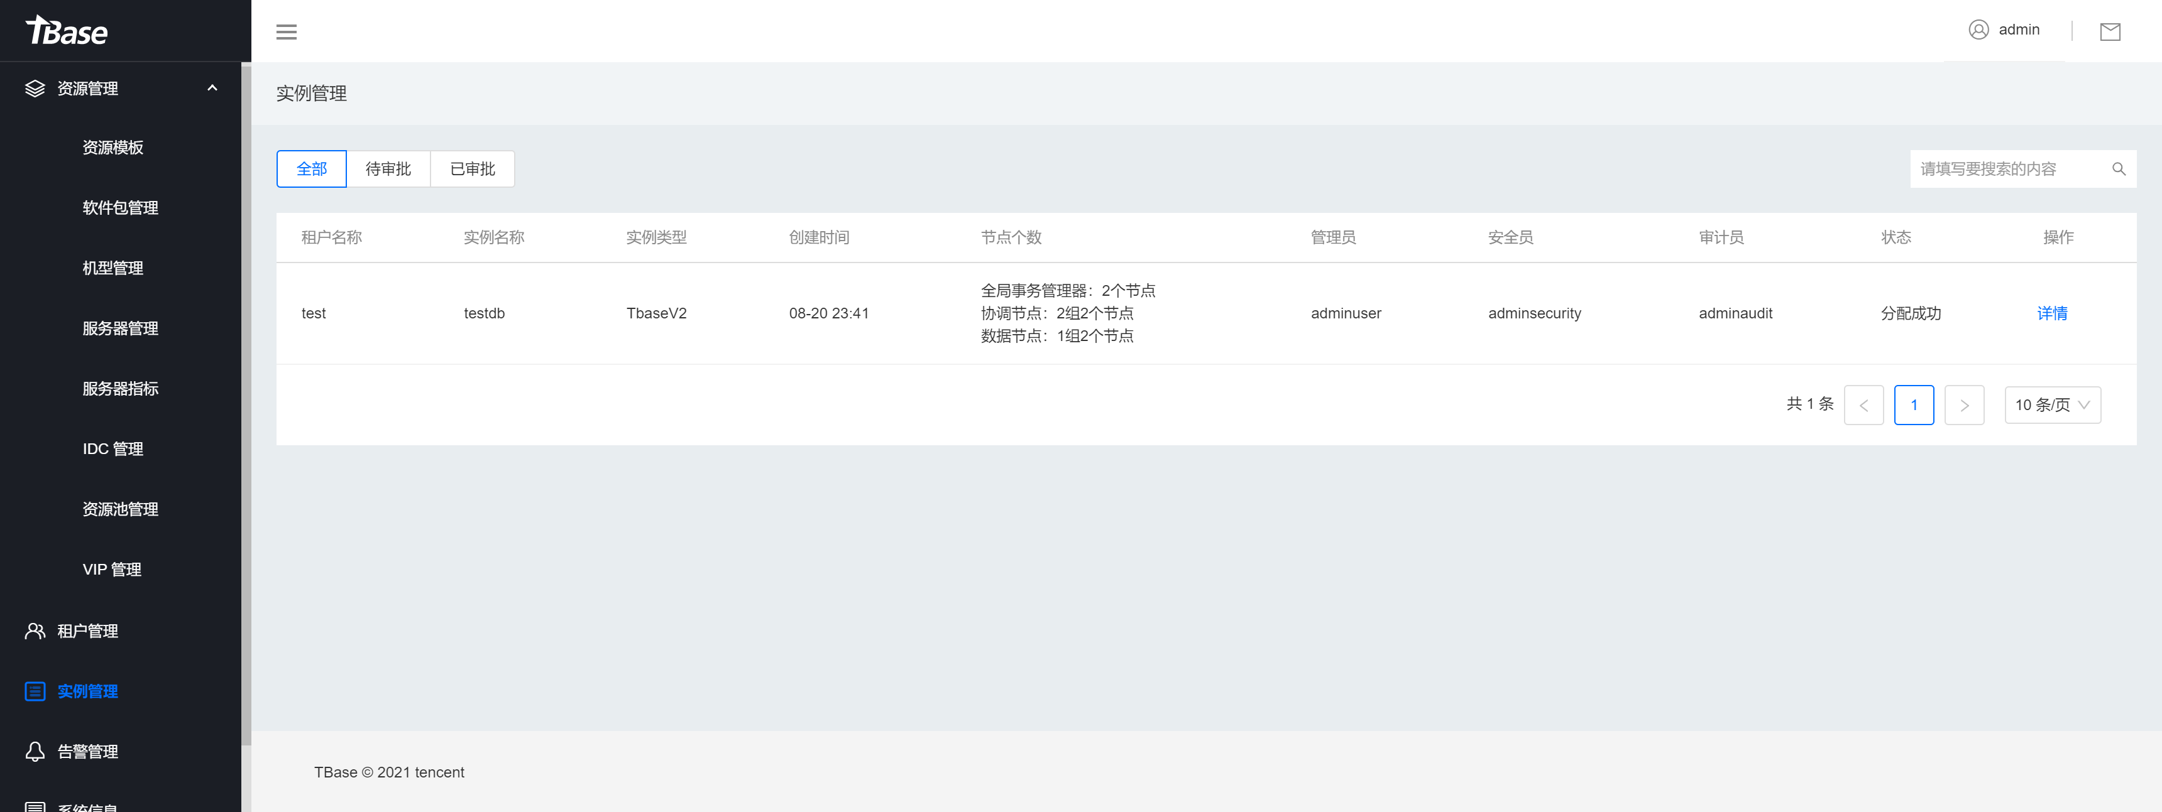The image size is (2162, 812).
Task: Select the 全部 filter tab
Action: coord(310,168)
